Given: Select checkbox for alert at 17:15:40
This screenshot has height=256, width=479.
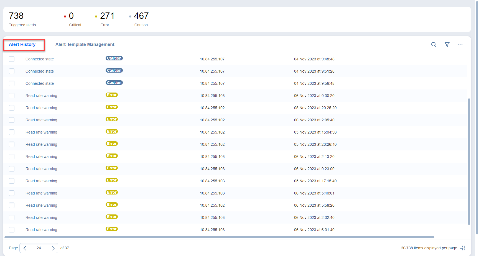Looking at the screenshot, I should (12, 181).
